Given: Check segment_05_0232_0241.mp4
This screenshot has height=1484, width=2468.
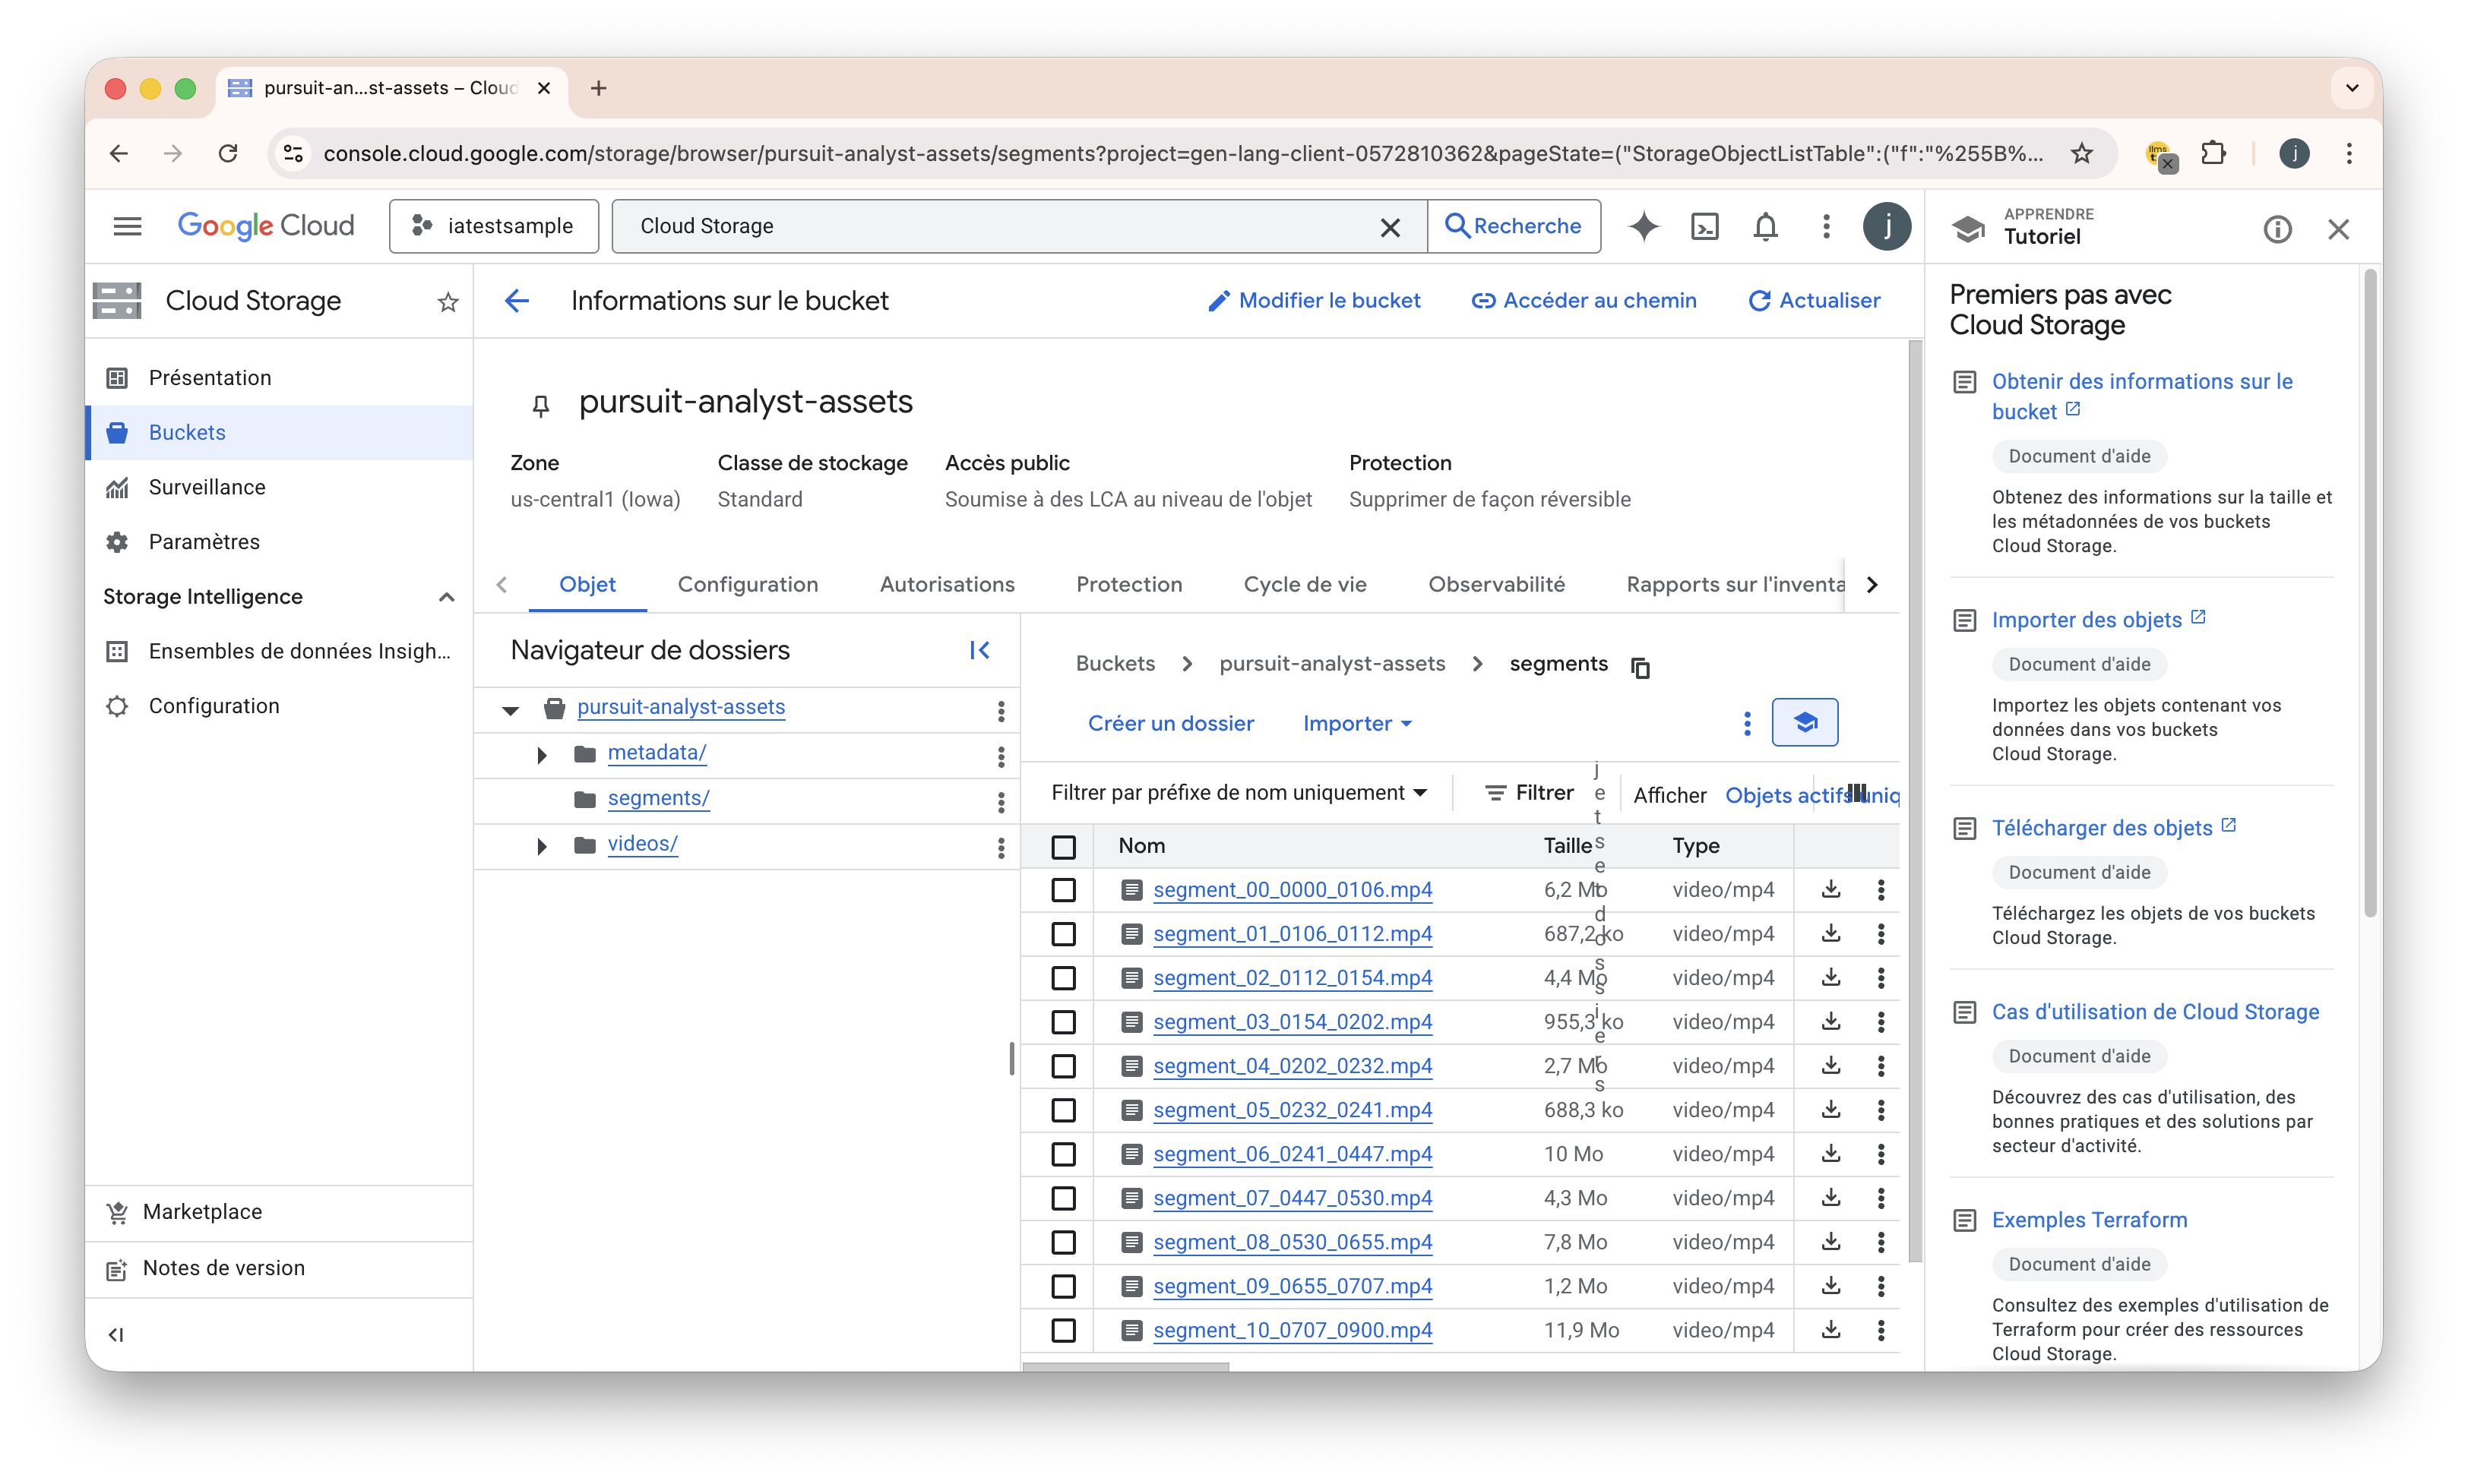Looking at the screenshot, I should 1064,1109.
